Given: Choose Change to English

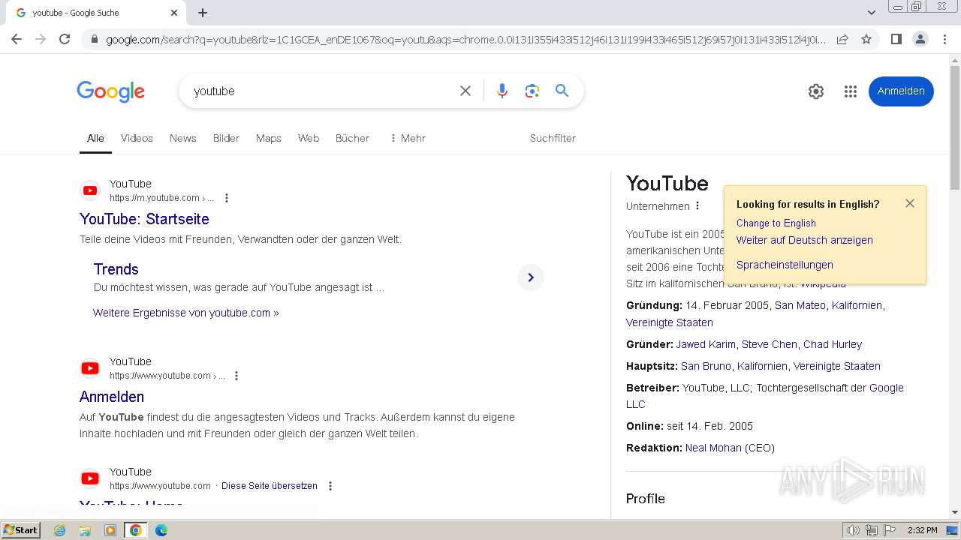Looking at the screenshot, I should pos(776,223).
